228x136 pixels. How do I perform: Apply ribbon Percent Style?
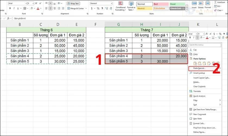98,8
